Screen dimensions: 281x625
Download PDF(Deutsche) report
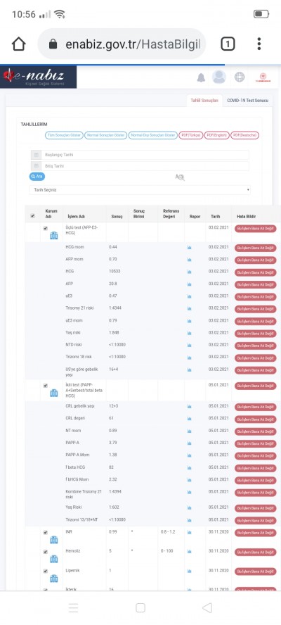[244, 135]
